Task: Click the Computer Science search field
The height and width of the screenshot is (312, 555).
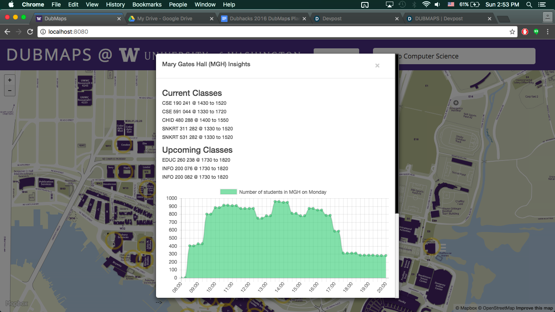Action: pyautogui.click(x=454, y=56)
